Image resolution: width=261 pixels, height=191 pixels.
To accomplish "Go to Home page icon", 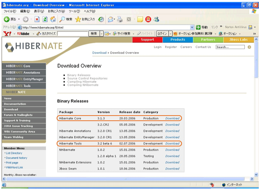I will (53, 20).
